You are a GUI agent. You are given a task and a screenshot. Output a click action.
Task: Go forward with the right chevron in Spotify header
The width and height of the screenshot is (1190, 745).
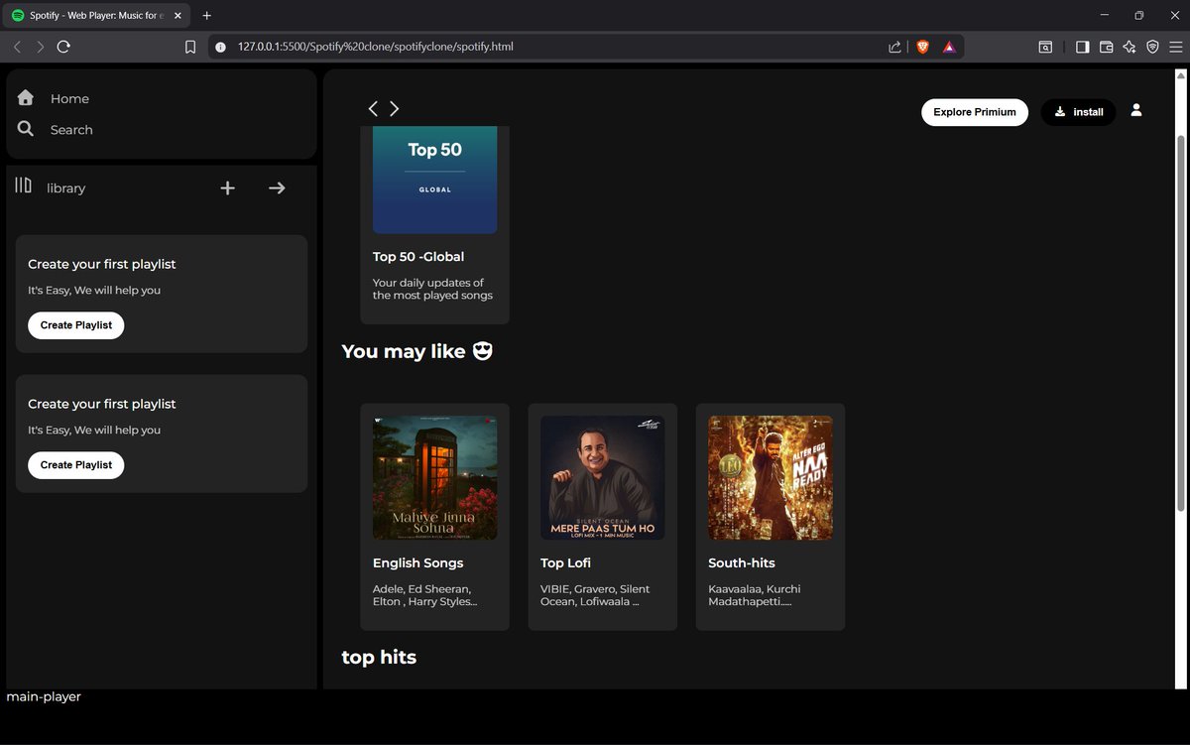pos(395,108)
